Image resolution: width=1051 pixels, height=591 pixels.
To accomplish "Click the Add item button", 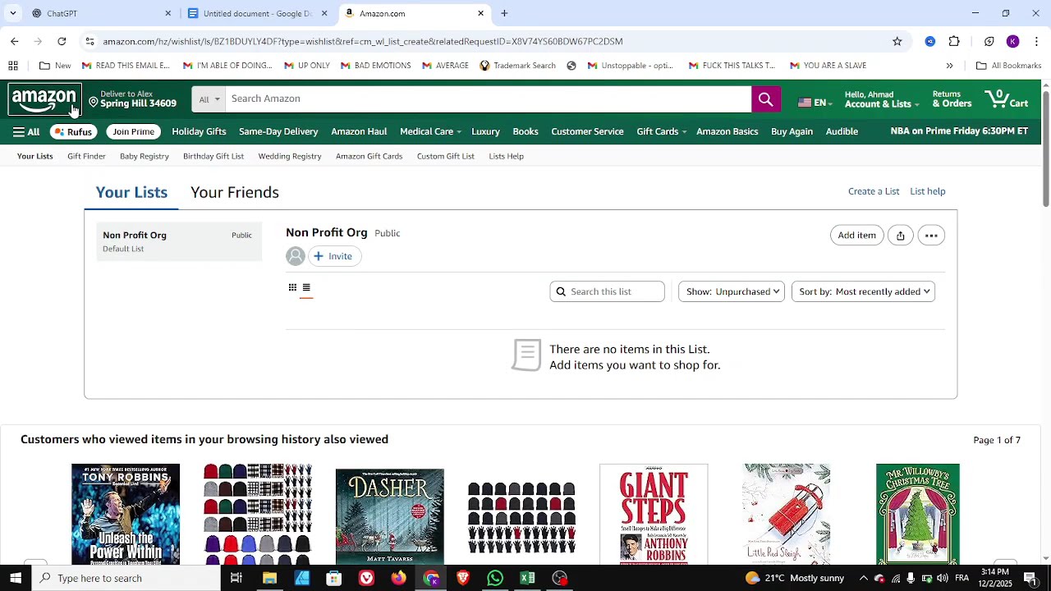I will pyautogui.click(x=856, y=236).
